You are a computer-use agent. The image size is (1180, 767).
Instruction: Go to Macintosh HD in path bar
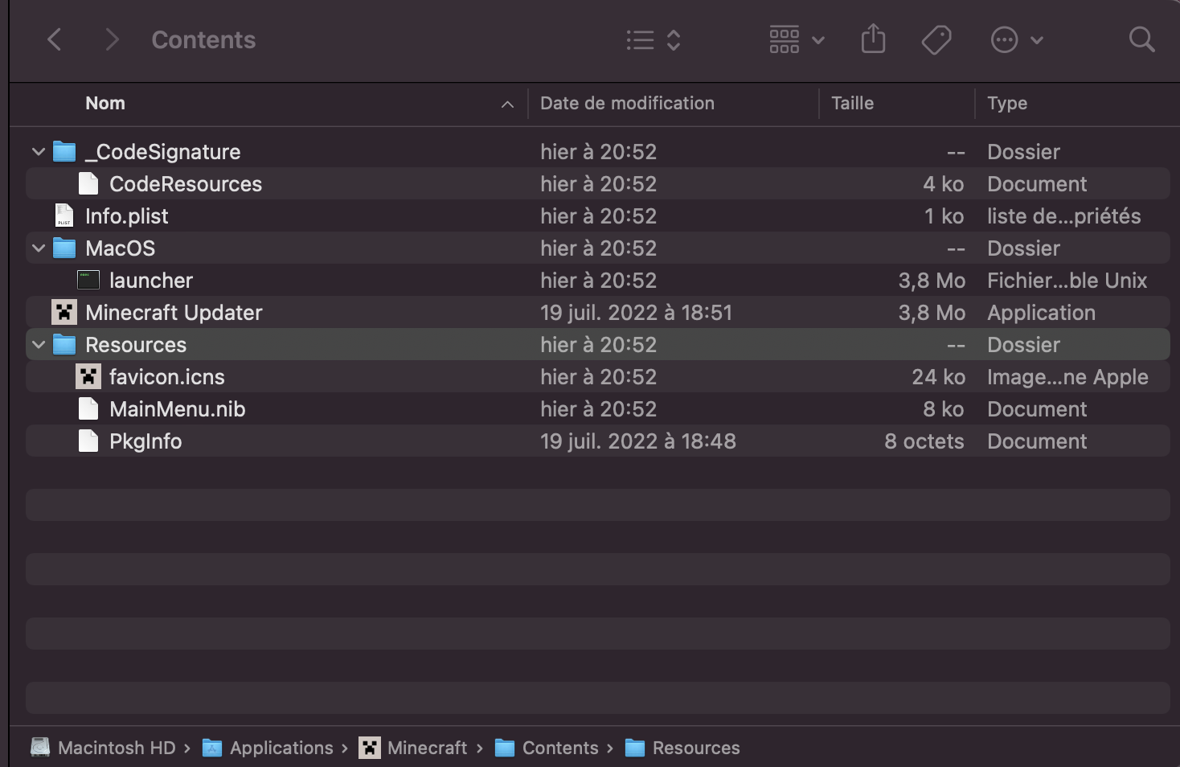[x=117, y=748]
